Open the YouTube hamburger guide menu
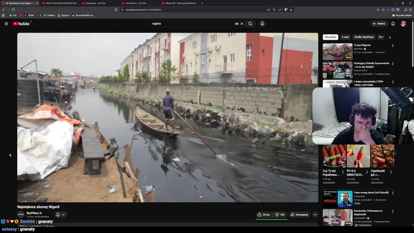414x233 pixels. click(x=6, y=24)
